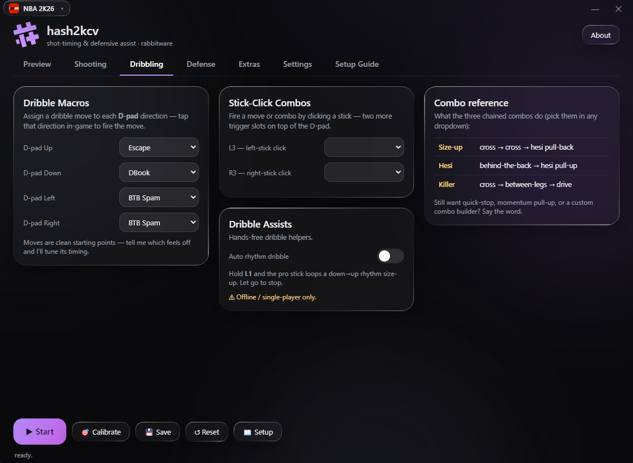This screenshot has width=633, height=463.
Task: Open the D-pad Up move dropdown
Action: click(x=159, y=147)
